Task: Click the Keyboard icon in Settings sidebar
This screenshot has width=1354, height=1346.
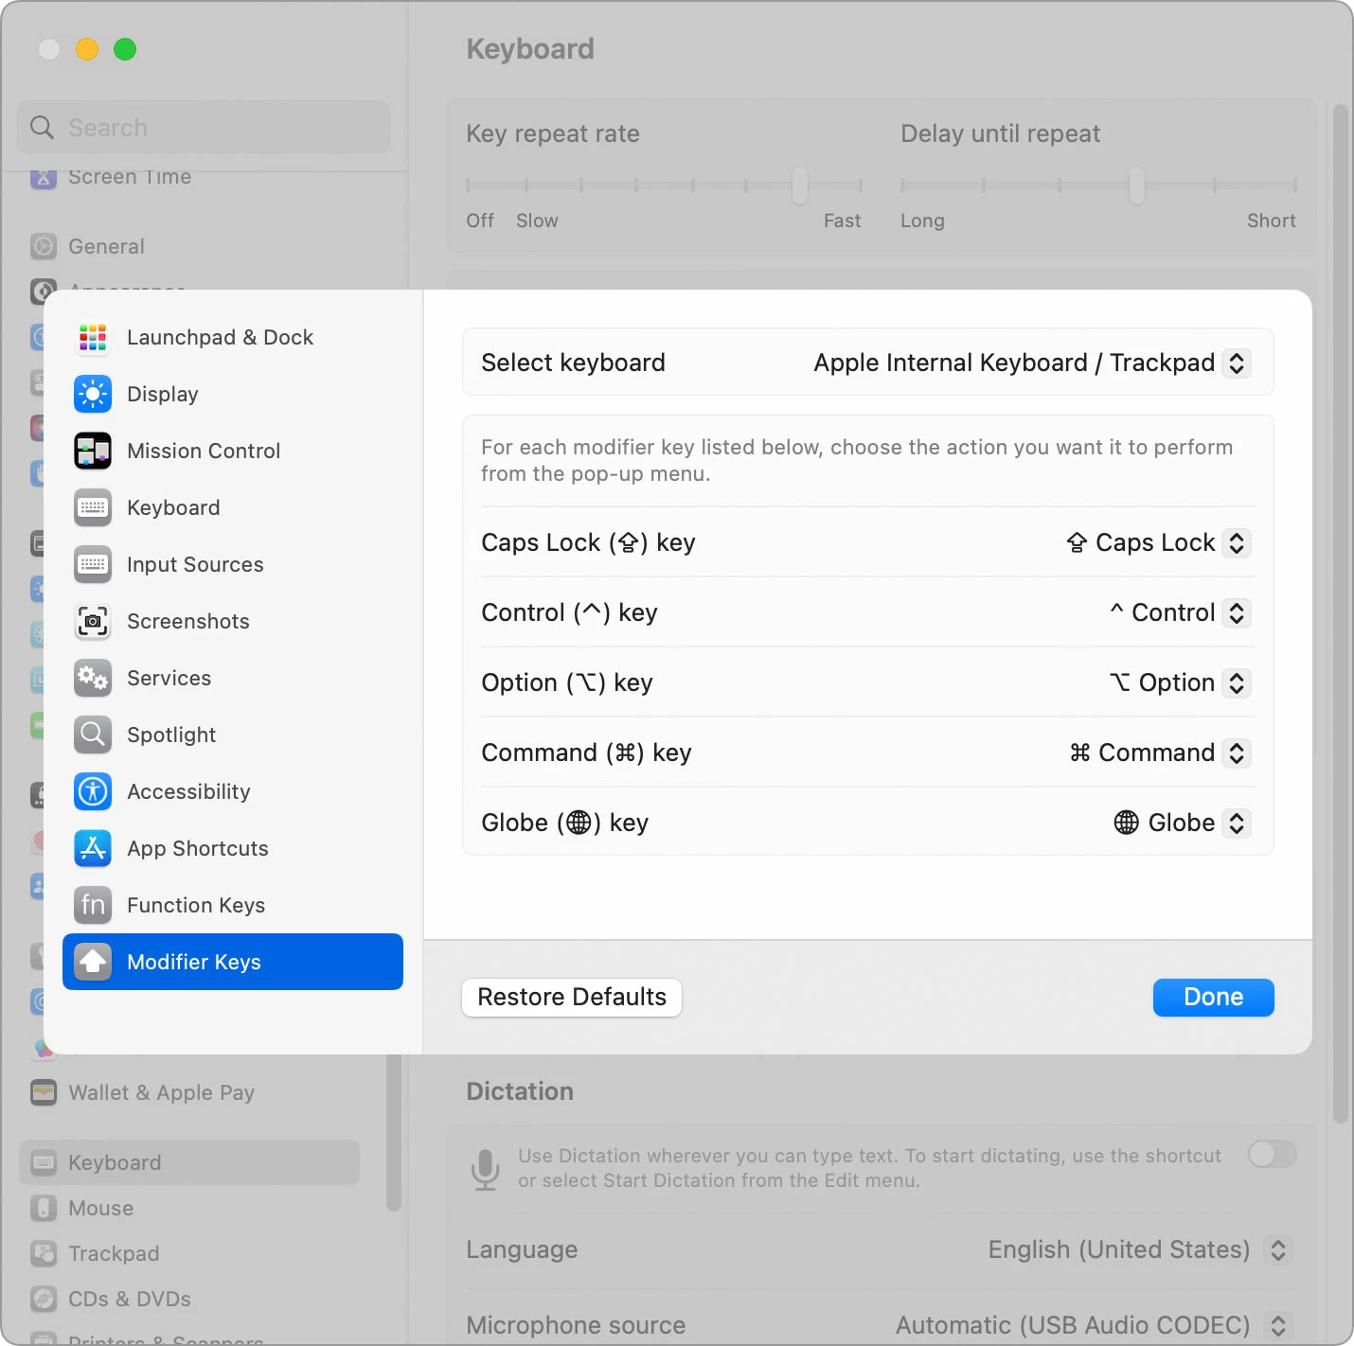Action: click(44, 1162)
